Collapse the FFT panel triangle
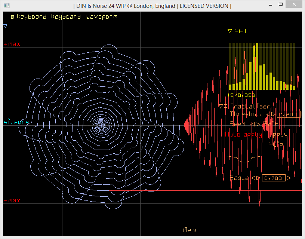Image resolution: width=305 pixels, height=239 pixels. 230,31
